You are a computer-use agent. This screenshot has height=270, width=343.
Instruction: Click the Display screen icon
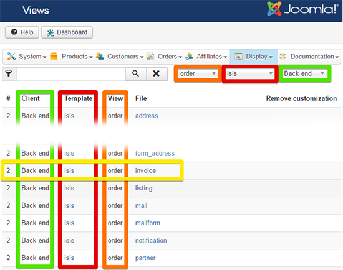coord(239,57)
